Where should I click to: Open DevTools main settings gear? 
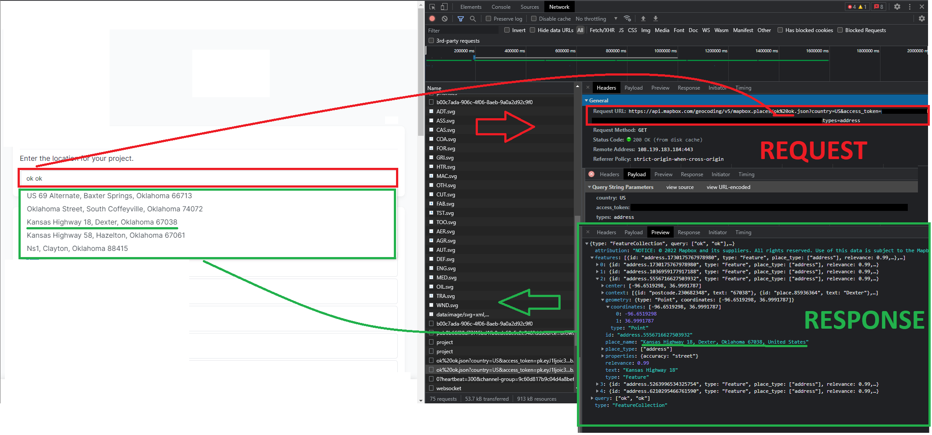click(x=897, y=7)
